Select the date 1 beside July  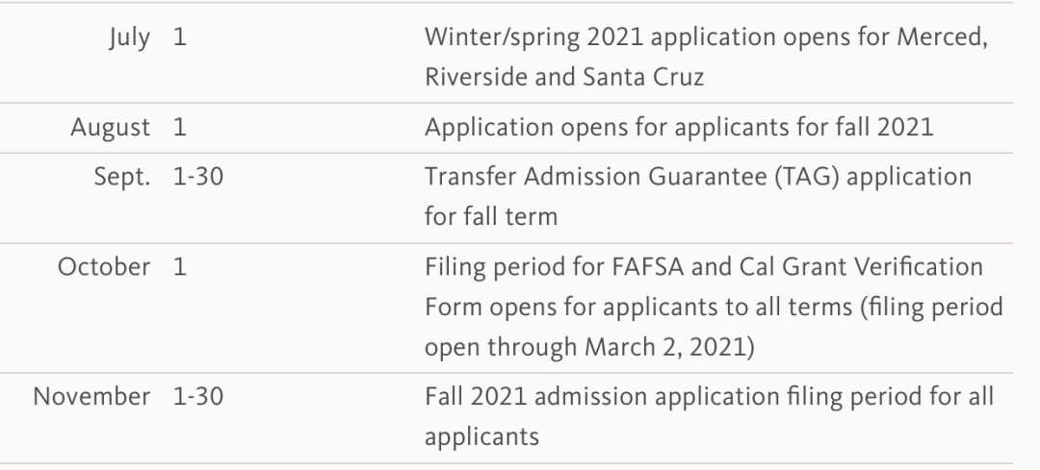coord(179,39)
